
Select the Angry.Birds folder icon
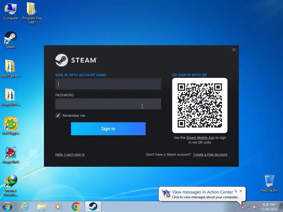tap(11, 97)
